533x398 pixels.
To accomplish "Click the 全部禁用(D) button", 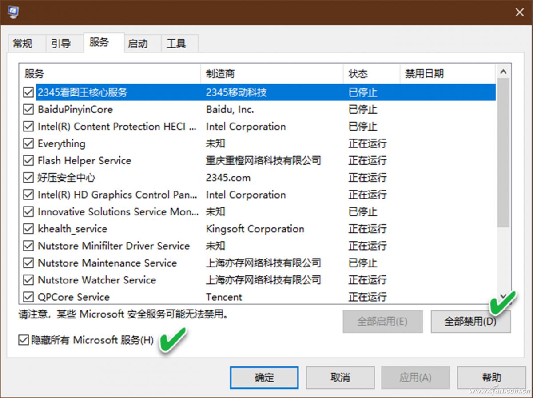I will [x=471, y=322].
